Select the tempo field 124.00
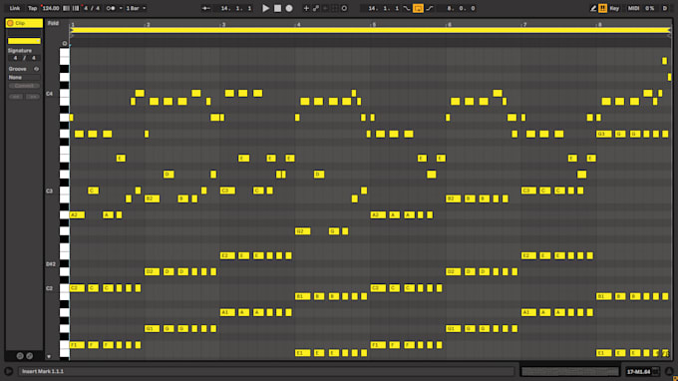Image resolution: width=678 pixels, height=381 pixels. point(51,8)
